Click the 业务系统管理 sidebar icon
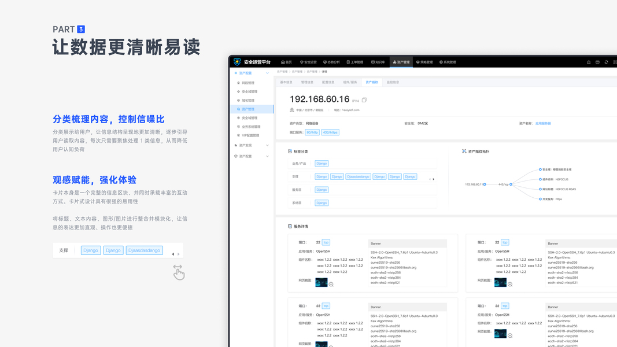 coord(238,127)
